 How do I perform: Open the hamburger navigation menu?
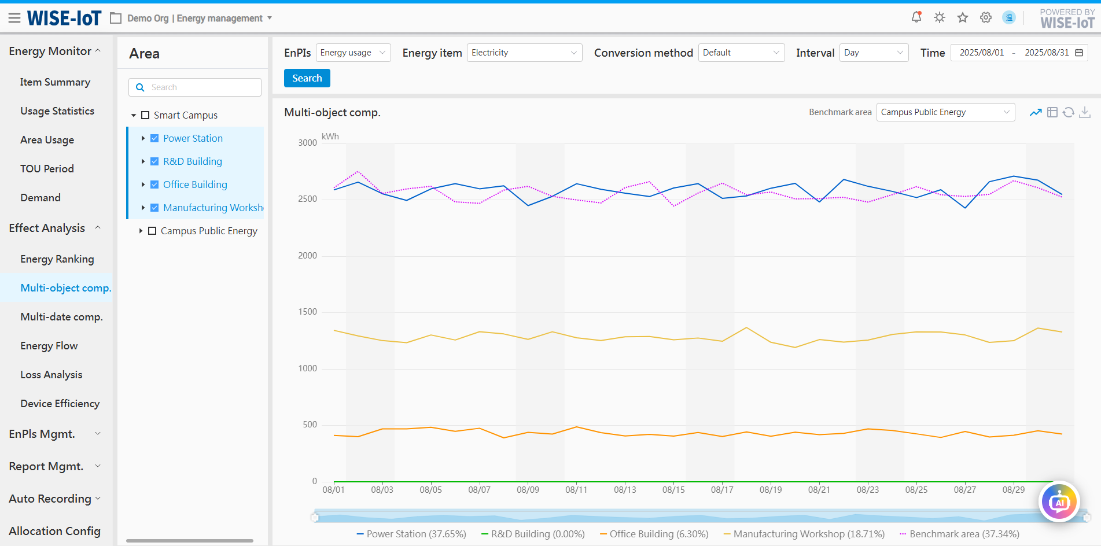(x=14, y=19)
